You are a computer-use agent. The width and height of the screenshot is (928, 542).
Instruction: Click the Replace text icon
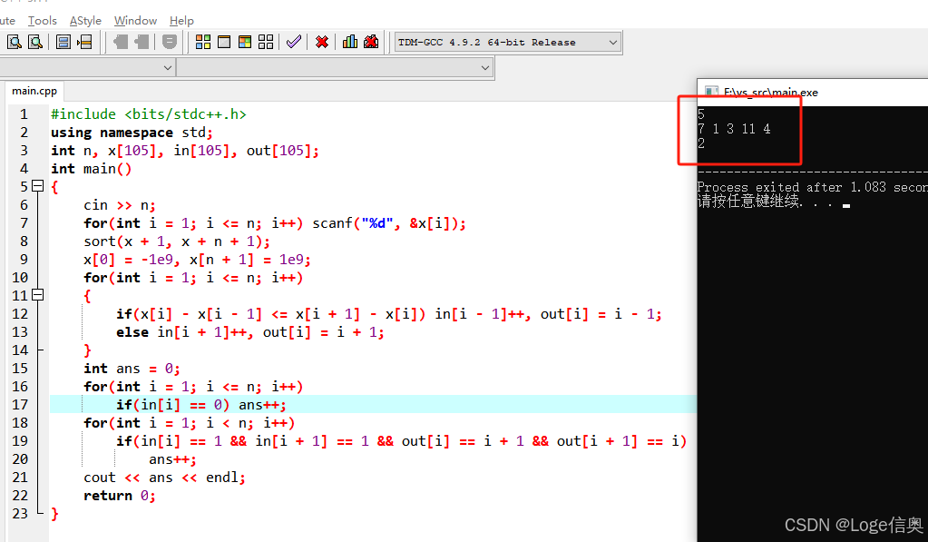coord(35,42)
